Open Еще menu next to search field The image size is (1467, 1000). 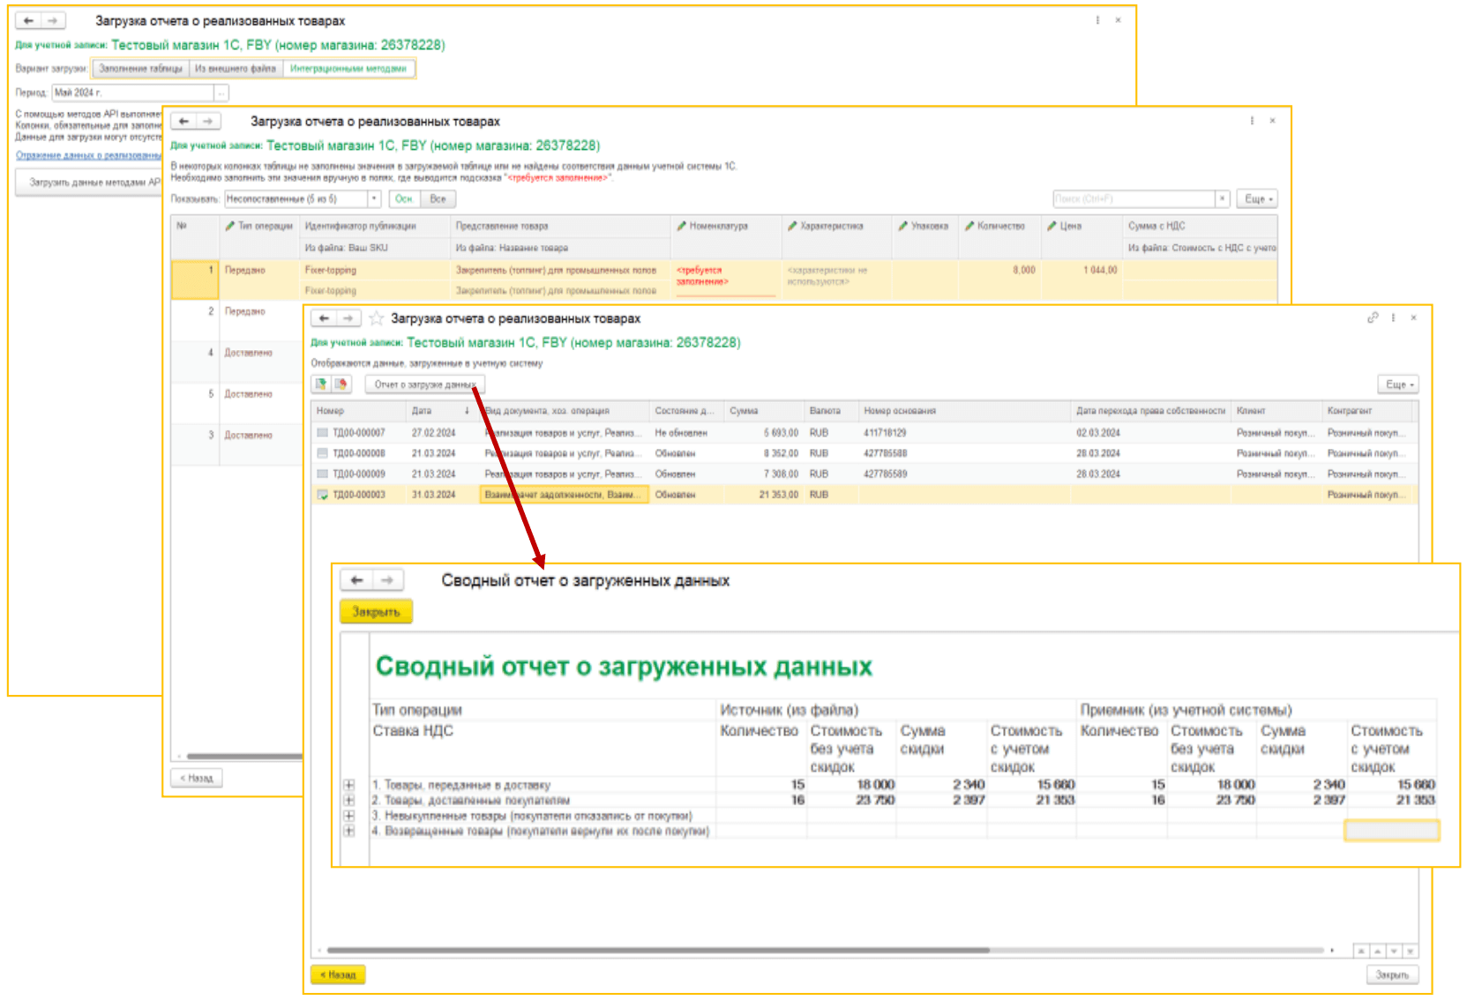(x=1257, y=199)
